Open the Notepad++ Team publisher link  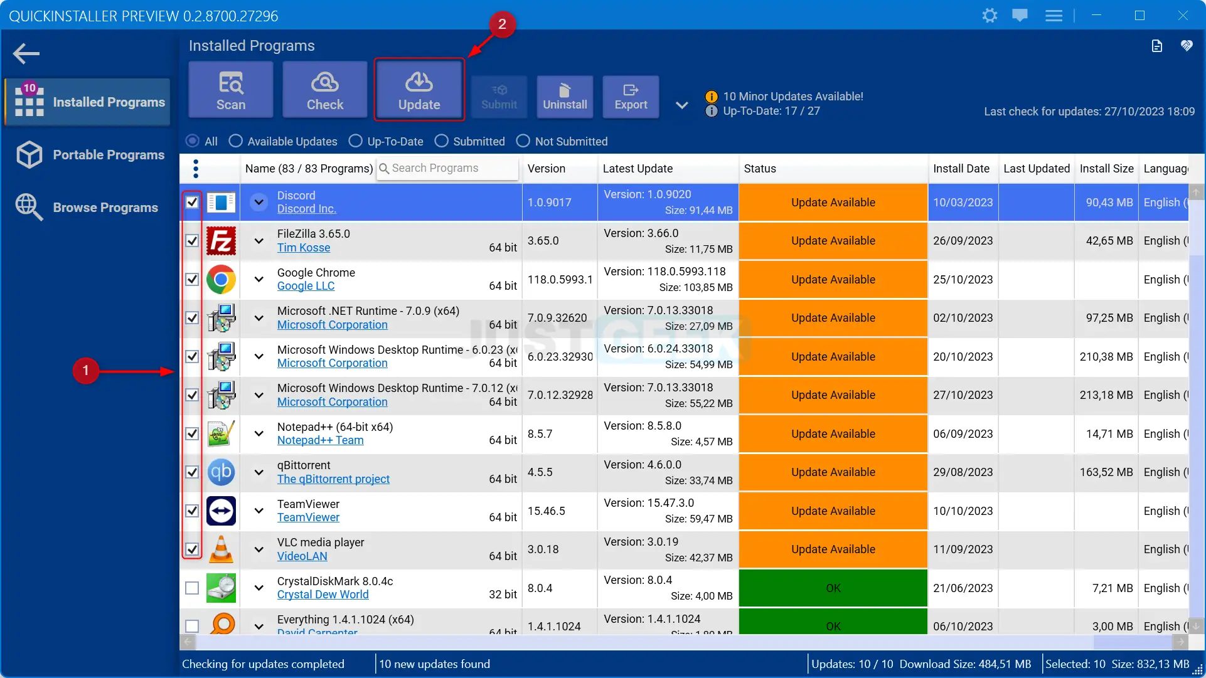320,440
